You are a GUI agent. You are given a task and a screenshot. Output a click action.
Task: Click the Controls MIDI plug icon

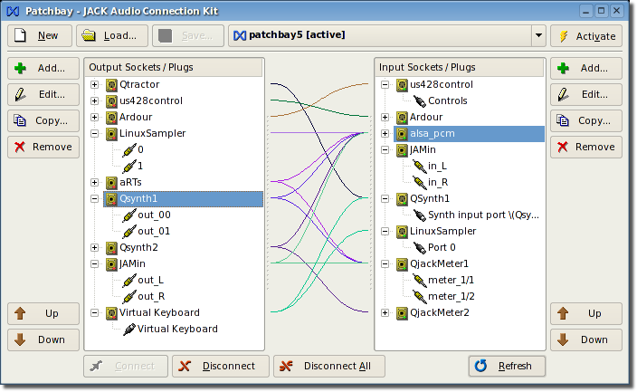click(x=420, y=100)
